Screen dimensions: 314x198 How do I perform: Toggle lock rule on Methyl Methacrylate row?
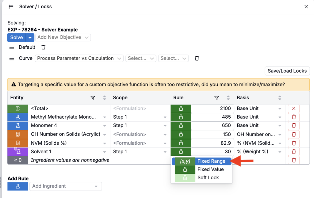tap(181, 117)
